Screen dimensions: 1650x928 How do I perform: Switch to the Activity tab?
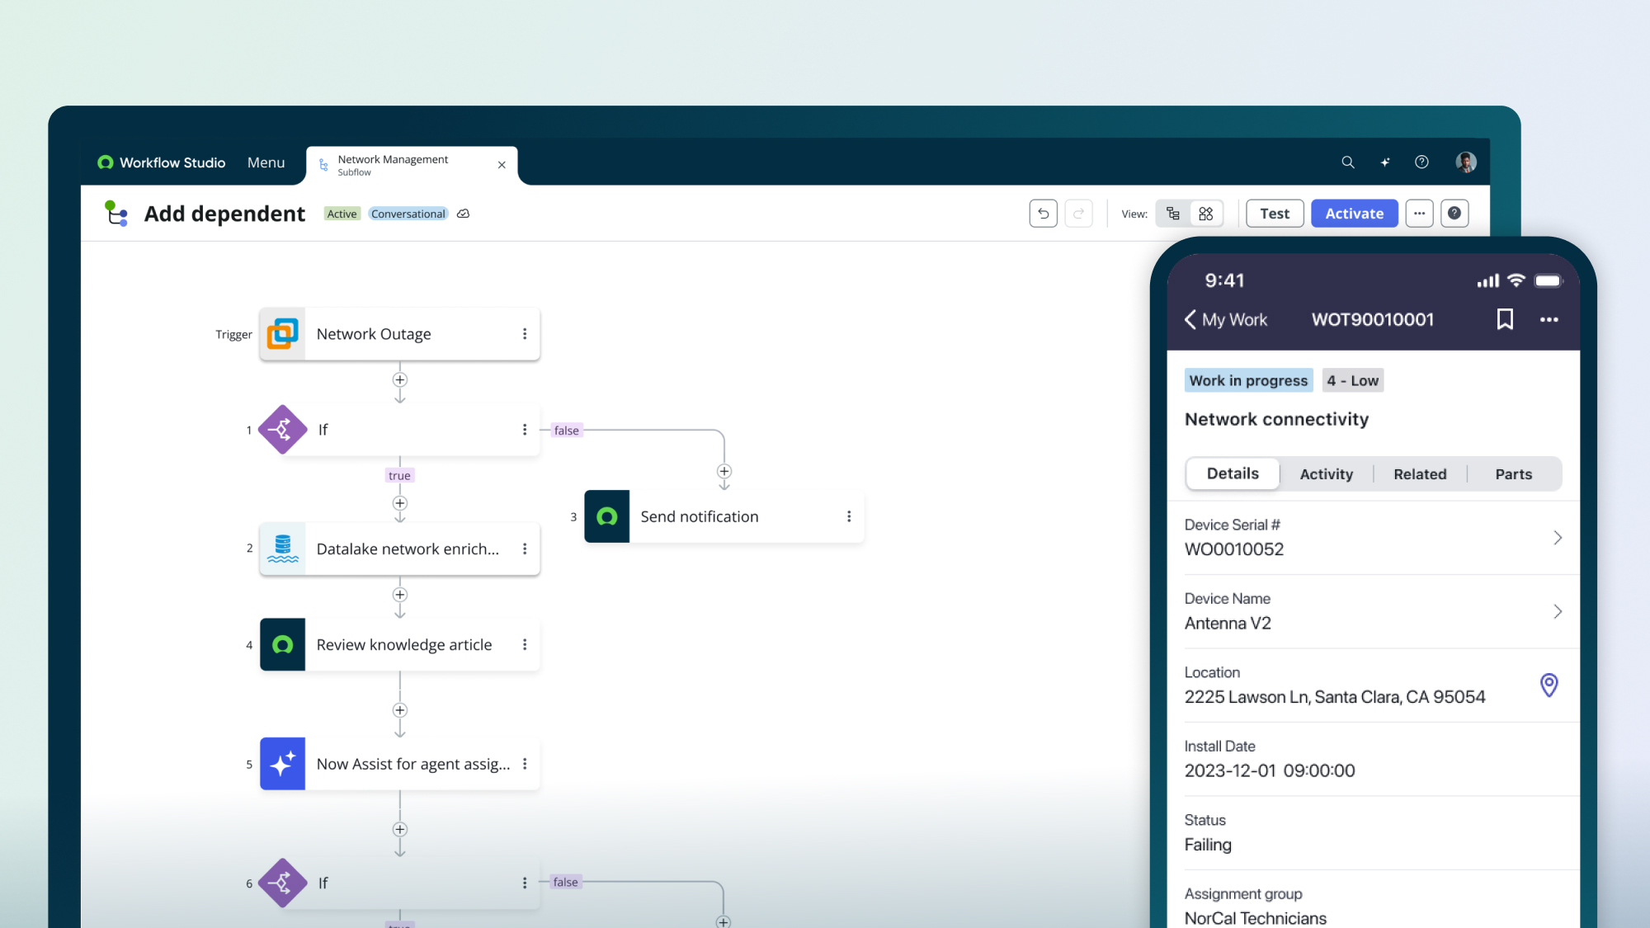1326,474
